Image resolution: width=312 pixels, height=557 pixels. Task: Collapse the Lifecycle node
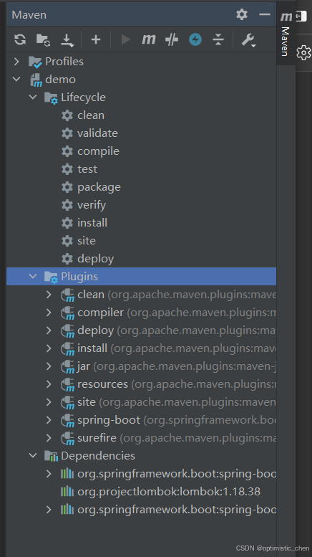[x=33, y=97]
